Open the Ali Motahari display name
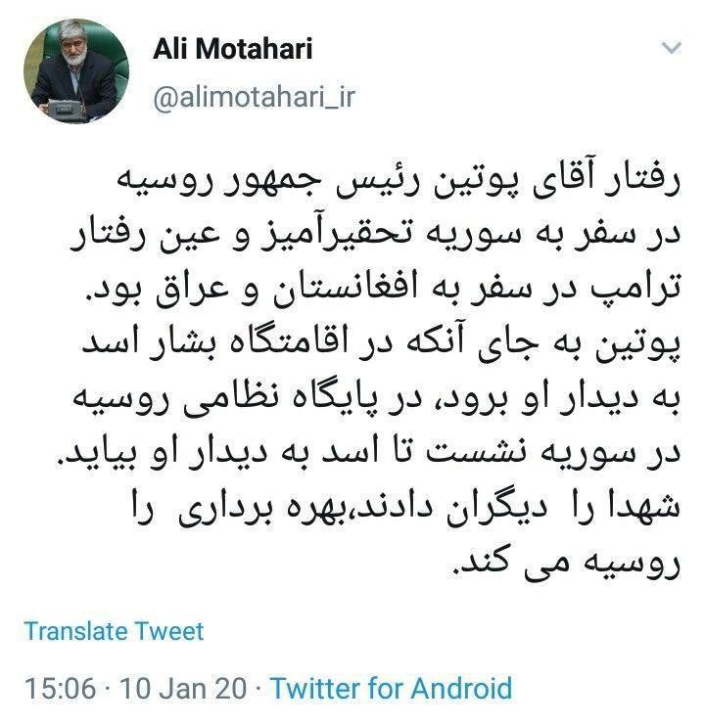The height and width of the screenshot is (724, 705). coord(233,49)
